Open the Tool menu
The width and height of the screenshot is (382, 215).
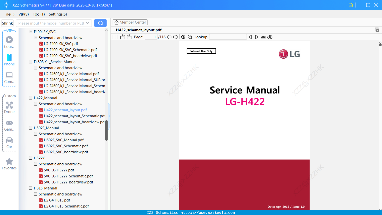coord(39,14)
